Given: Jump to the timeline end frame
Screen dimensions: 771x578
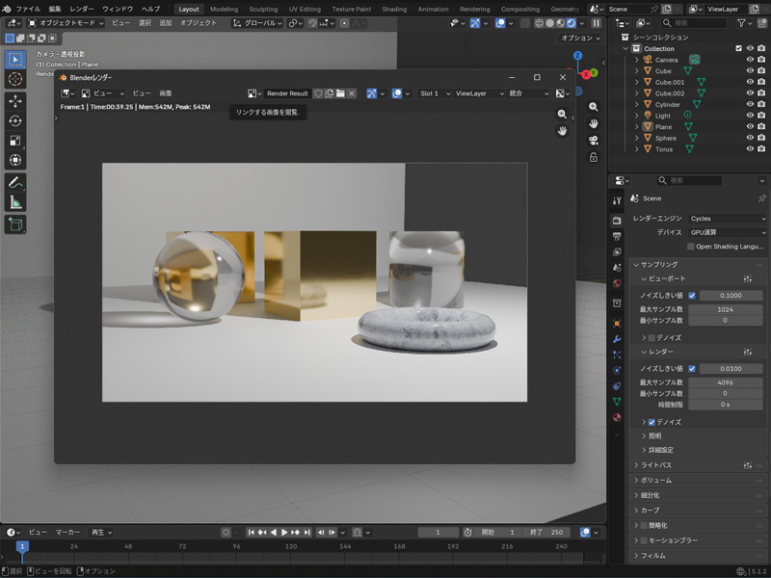Looking at the screenshot, I should point(307,533).
